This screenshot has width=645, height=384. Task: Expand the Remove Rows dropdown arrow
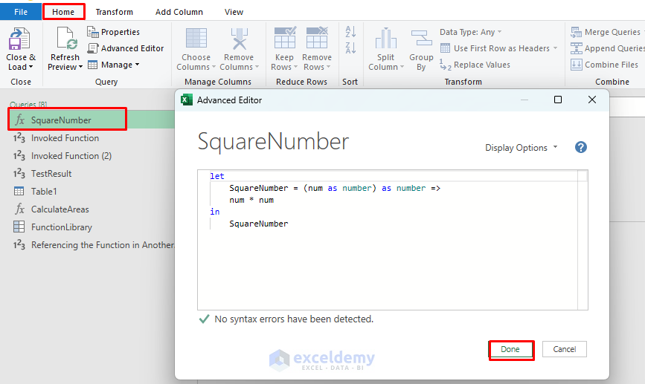[x=328, y=67]
